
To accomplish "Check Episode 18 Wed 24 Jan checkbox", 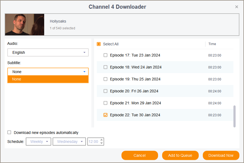I will coord(105,67).
